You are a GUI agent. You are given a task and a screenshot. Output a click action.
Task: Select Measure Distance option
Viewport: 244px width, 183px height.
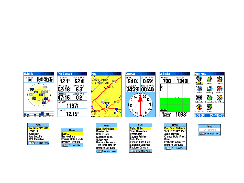coord(106,142)
